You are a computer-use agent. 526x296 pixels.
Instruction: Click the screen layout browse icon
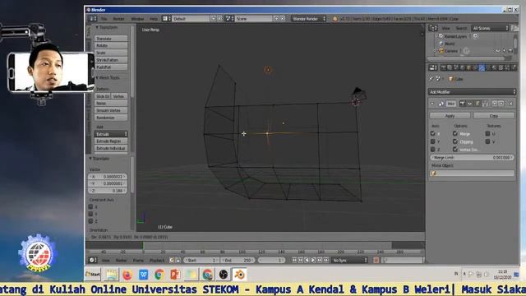point(167,19)
